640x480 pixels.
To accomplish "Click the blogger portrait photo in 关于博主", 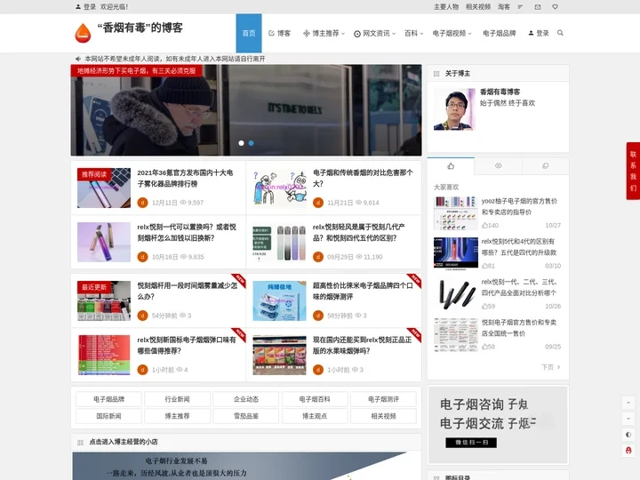I will 454,109.
